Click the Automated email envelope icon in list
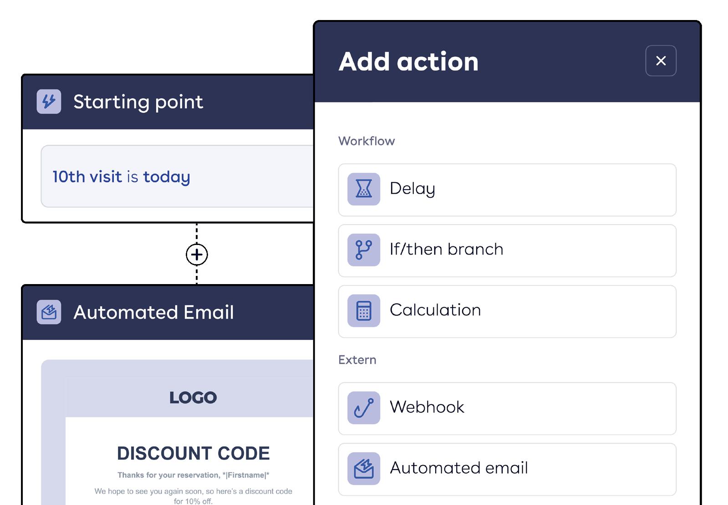 (x=363, y=469)
